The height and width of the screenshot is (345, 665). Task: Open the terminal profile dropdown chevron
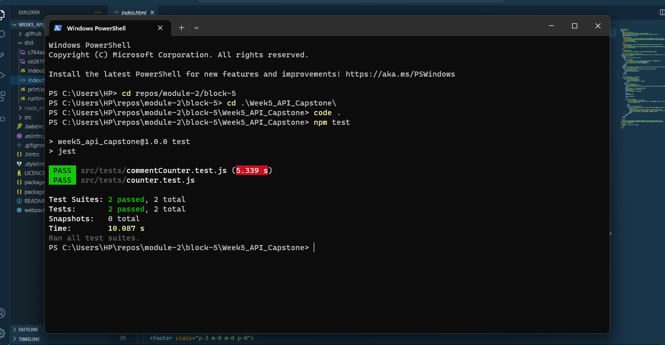tap(196, 28)
